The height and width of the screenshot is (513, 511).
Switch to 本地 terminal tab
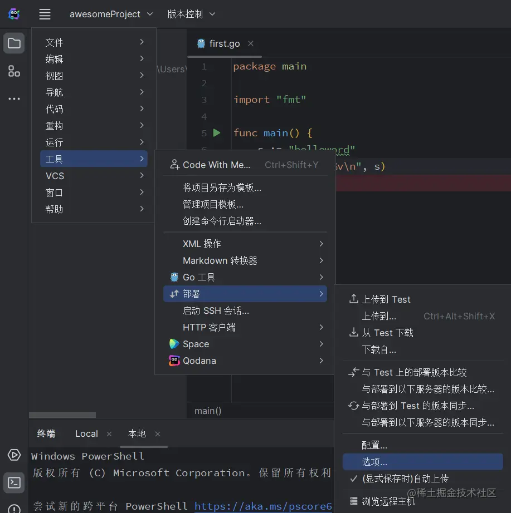137,433
